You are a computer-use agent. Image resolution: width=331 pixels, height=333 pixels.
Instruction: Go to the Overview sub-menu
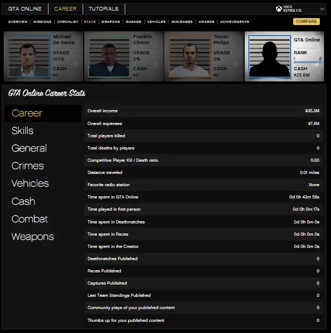tap(18, 22)
